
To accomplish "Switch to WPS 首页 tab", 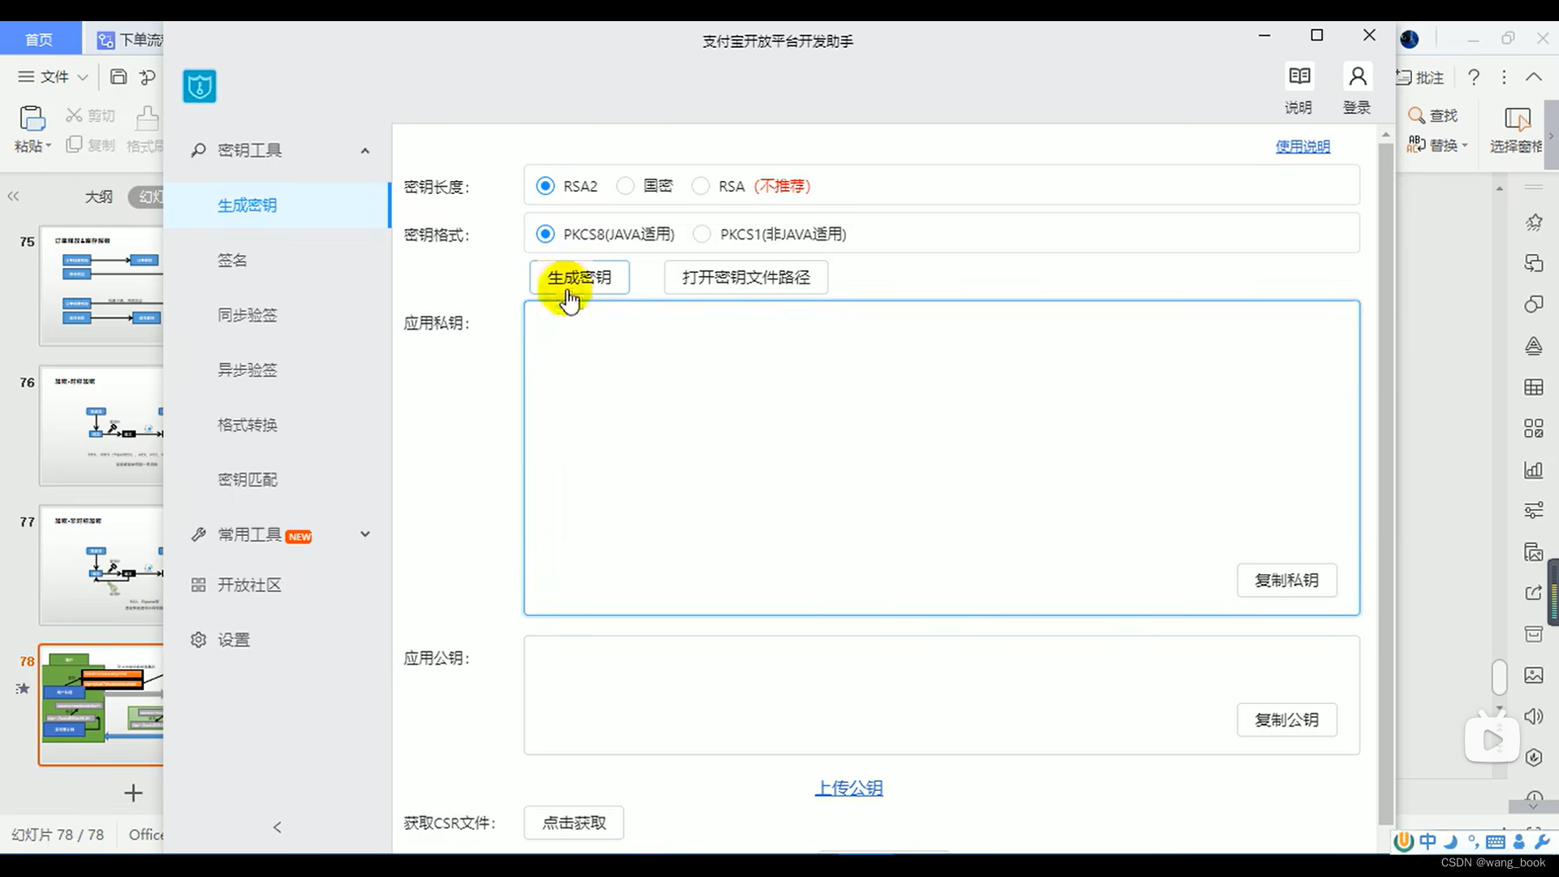I will pyautogui.click(x=39, y=39).
